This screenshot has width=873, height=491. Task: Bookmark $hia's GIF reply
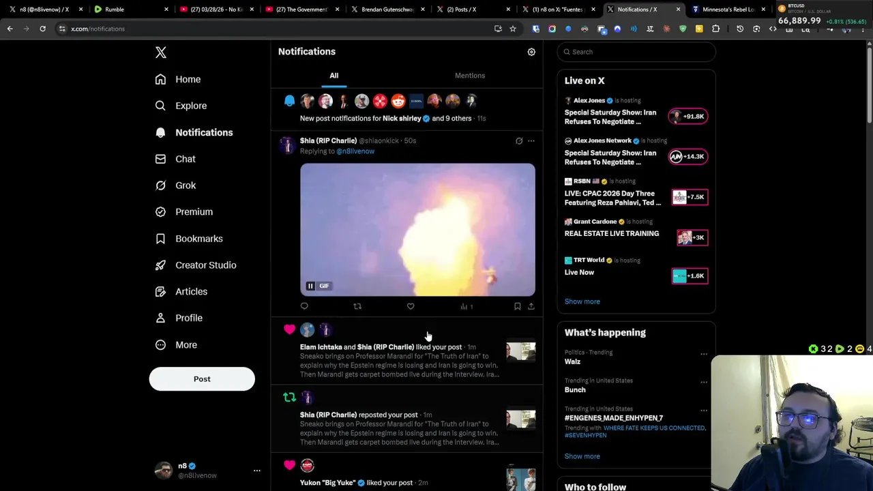(517, 307)
